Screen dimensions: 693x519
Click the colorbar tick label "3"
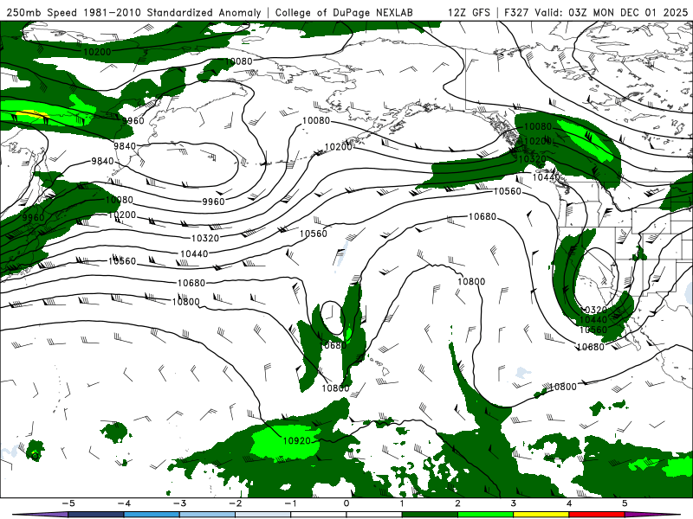pyautogui.click(x=514, y=503)
